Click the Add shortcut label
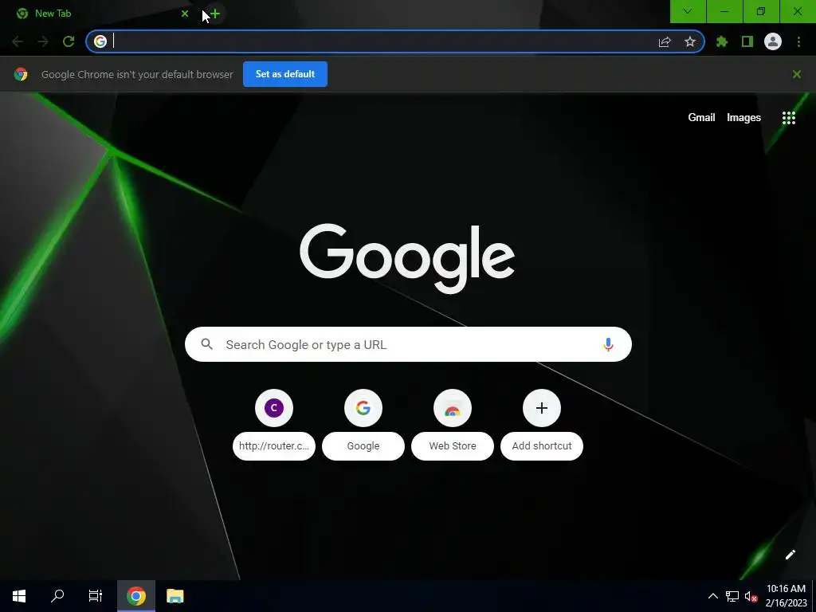The height and width of the screenshot is (612, 816). 542,446
